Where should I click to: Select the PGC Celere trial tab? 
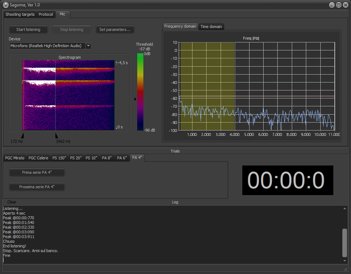pos(38,158)
